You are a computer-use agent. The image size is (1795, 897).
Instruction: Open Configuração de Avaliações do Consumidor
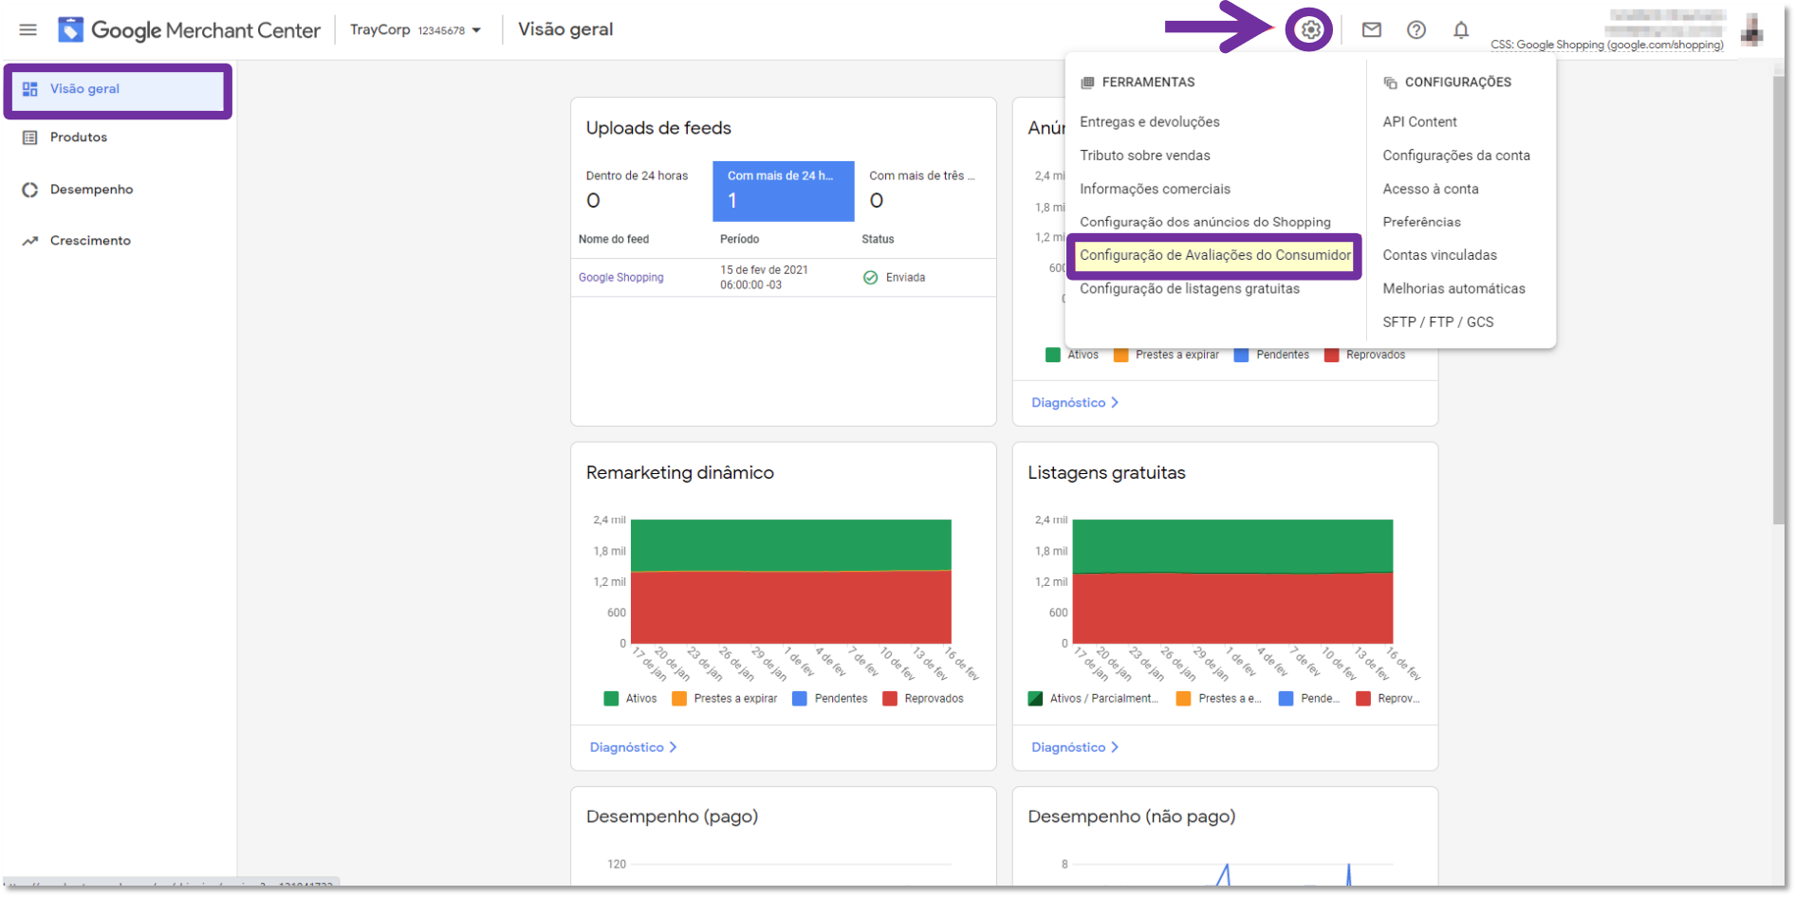click(1214, 255)
